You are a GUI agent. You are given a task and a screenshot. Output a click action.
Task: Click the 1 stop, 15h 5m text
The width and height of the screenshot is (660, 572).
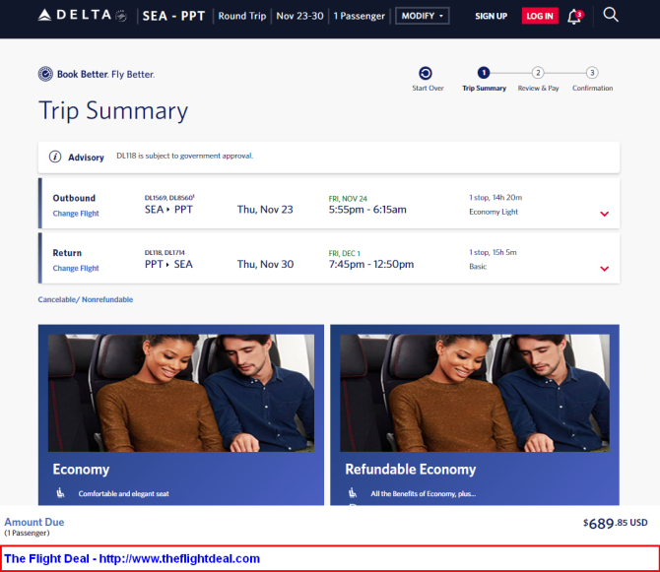point(493,252)
